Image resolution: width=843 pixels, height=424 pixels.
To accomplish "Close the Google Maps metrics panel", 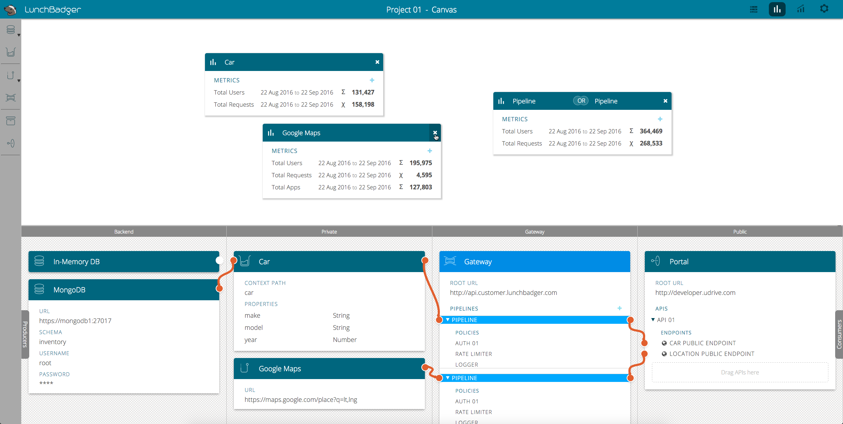I will click(435, 133).
